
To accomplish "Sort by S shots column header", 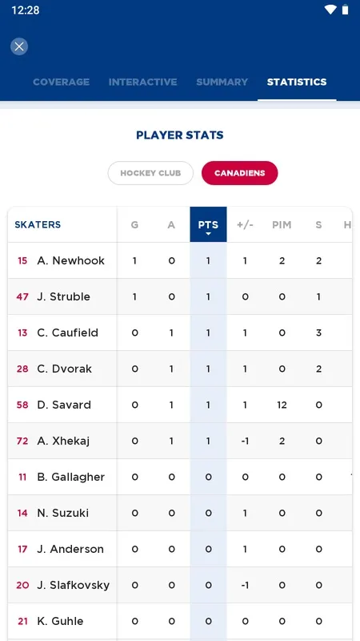I will point(318,225).
